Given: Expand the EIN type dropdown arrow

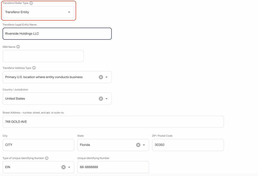Looking at the screenshot, I should [69, 167].
